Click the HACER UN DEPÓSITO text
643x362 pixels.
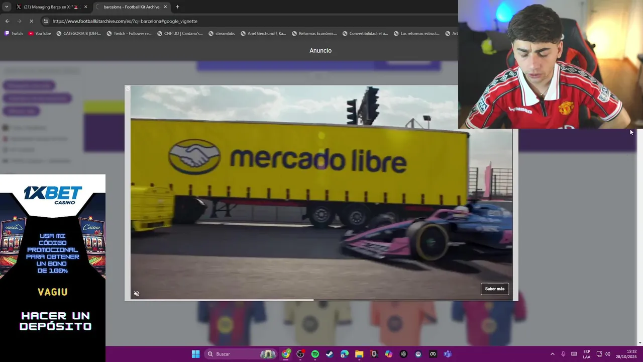[56, 321]
